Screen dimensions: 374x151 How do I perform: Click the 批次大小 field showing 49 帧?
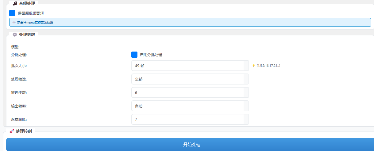coord(190,66)
